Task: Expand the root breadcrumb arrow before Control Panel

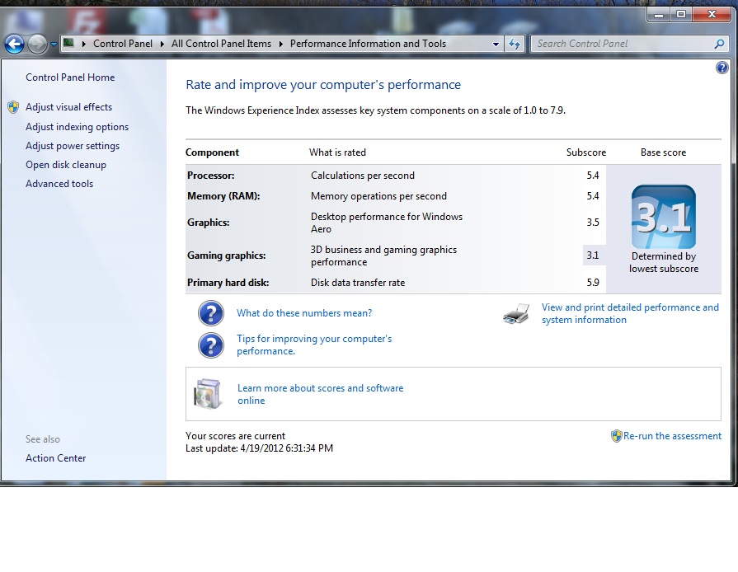Action: (x=84, y=44)
